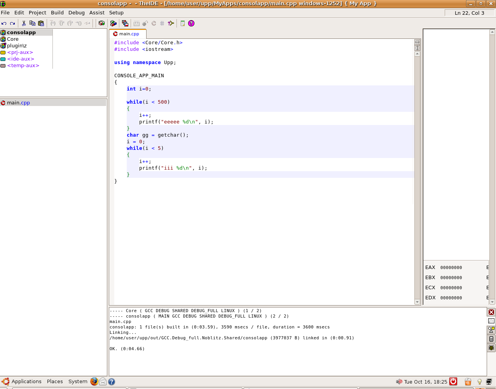Toggle the muted volume icon in the panel
The image size is (496, 389).
[399, 382]
